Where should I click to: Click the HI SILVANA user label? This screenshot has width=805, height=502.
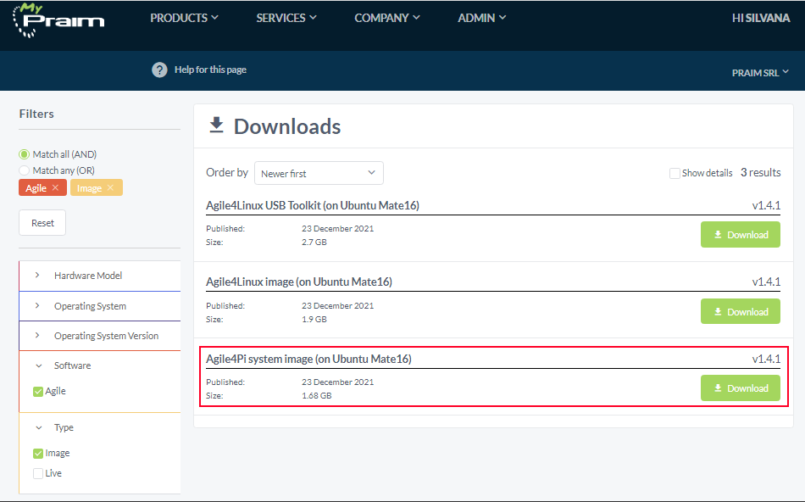761,18
